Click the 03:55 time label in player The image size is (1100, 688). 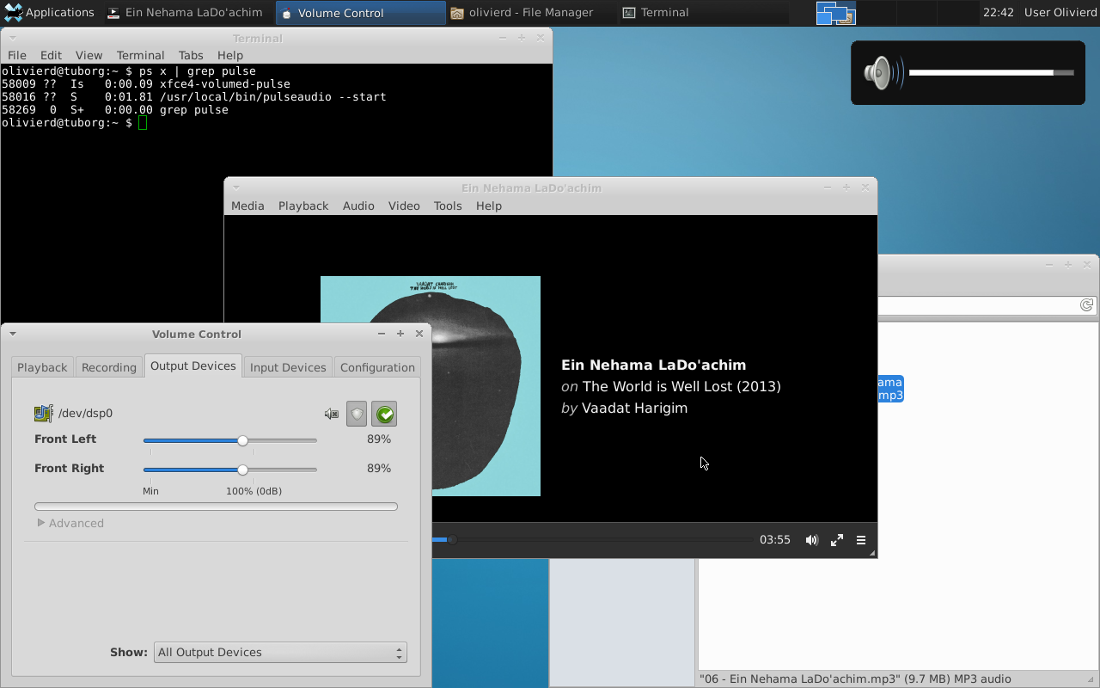(x=774, y=540)
